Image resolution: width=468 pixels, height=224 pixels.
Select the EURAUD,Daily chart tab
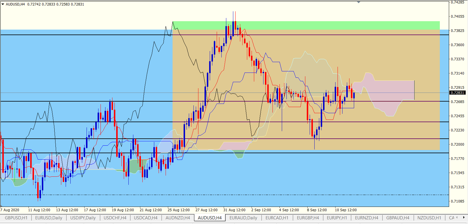(243, 218)
